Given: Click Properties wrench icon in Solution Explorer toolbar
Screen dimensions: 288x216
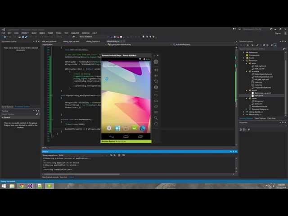Looking at the screenshot, I should pyautogui.click(x=272, y=45).
